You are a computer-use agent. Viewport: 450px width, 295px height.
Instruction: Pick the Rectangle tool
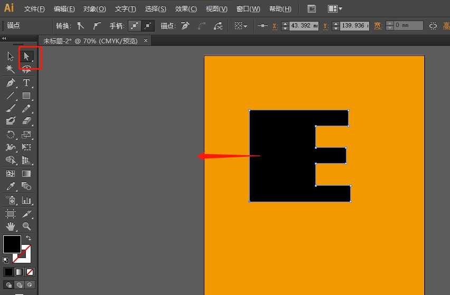click(26, 96)
